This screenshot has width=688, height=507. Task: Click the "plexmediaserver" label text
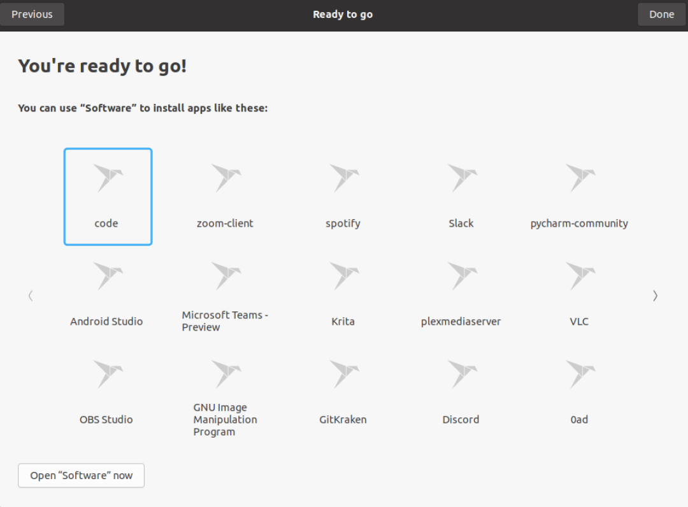click(461, 322)
